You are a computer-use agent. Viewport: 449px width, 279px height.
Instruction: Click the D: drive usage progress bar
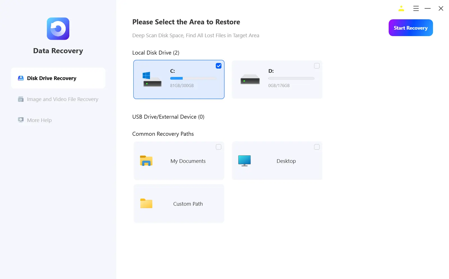pyautogui.click(x=291, y=78)
